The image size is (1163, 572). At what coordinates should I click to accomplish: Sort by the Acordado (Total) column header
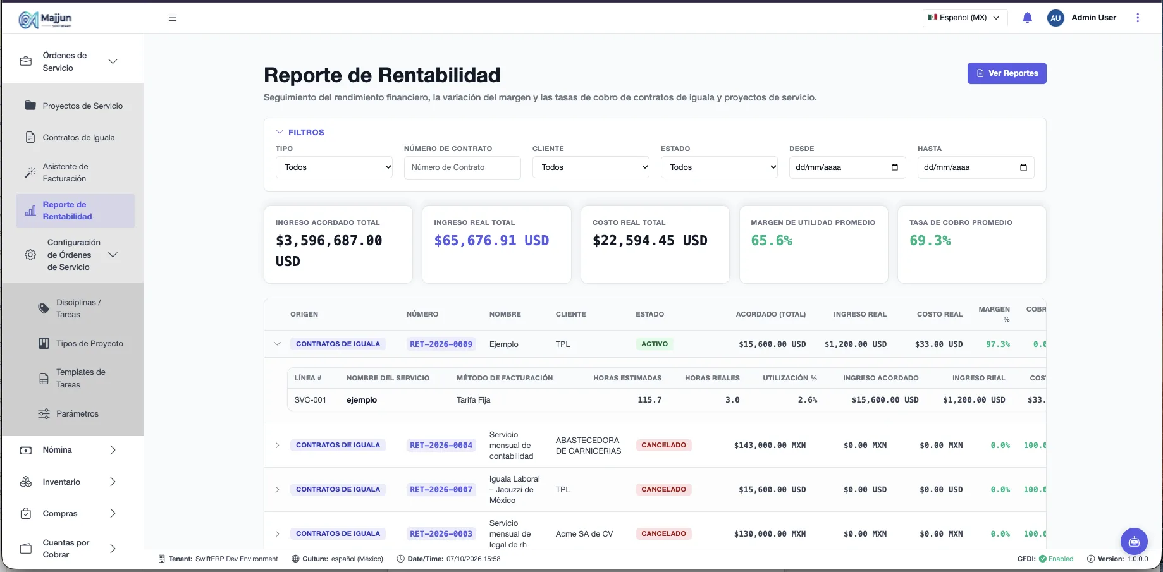[x=770, y=314]
